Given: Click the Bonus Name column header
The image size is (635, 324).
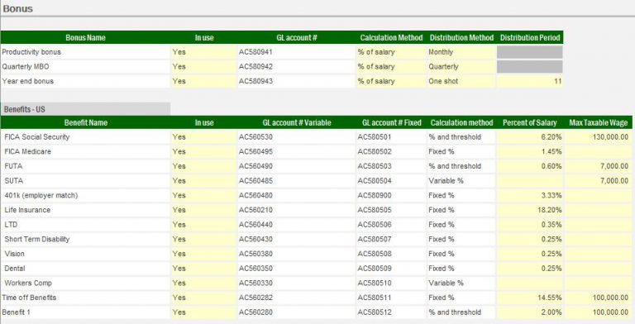Looking at the screenshot, I should click(85, 38).
